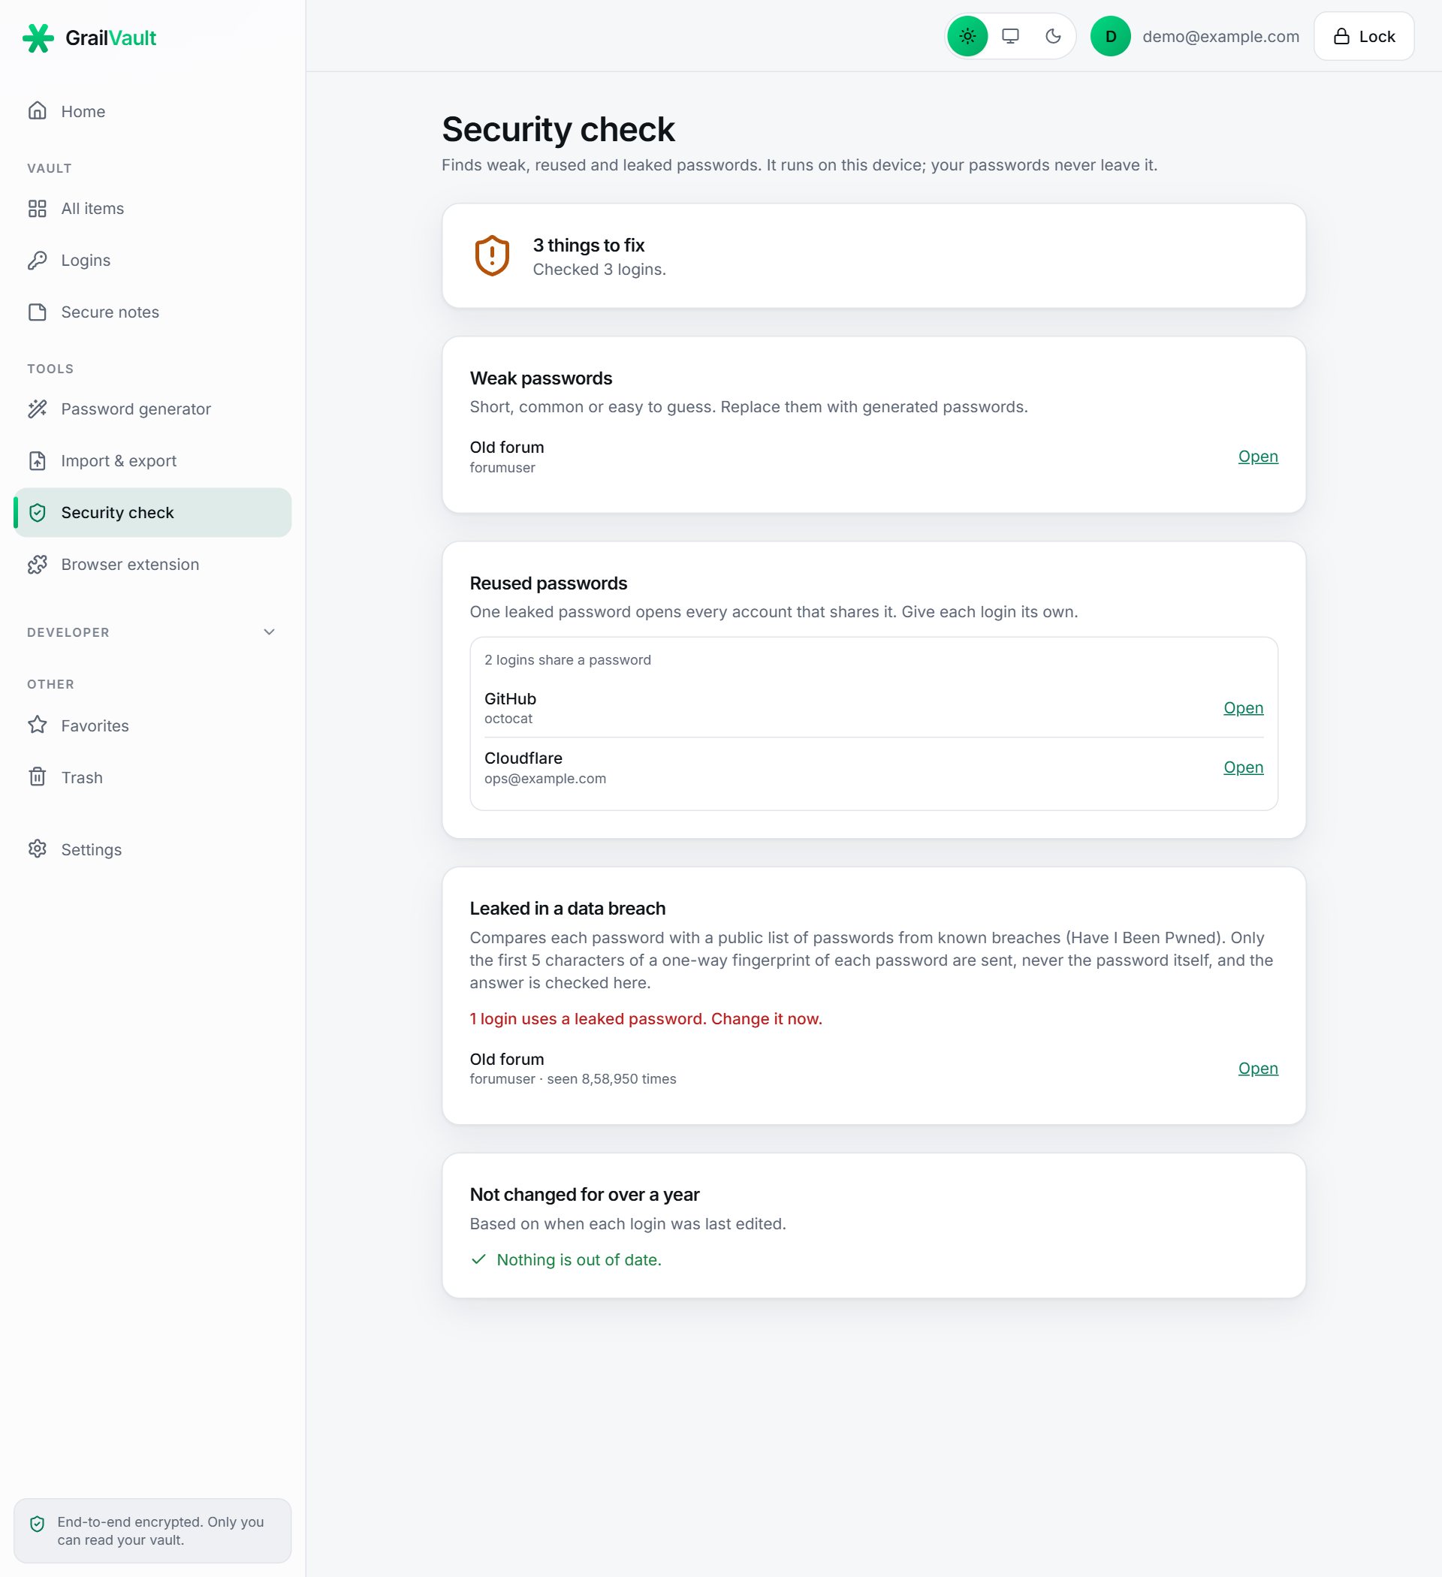Click 'seen 8,58,950 times' text
The image size is (1442, 1577).
tap(611, 1078)
